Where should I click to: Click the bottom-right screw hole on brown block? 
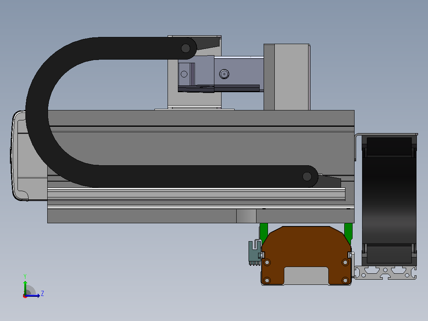coord(345,280)
